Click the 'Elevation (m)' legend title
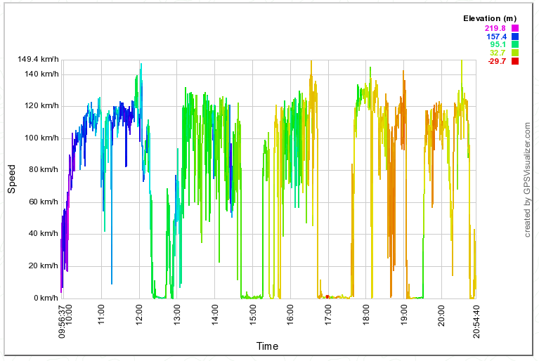539x361 pixels. pos(490,18)
